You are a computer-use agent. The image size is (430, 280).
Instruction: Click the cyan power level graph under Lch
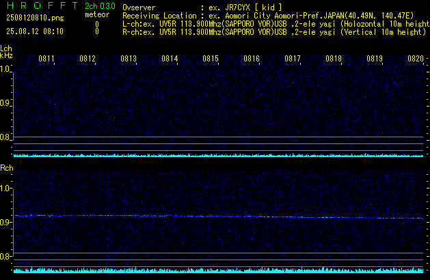click(x=219, y=155)
